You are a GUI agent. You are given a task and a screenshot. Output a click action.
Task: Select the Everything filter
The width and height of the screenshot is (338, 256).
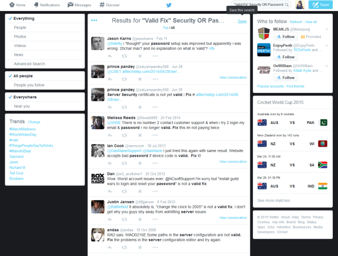pyautogui.click(x=45, y=18)
